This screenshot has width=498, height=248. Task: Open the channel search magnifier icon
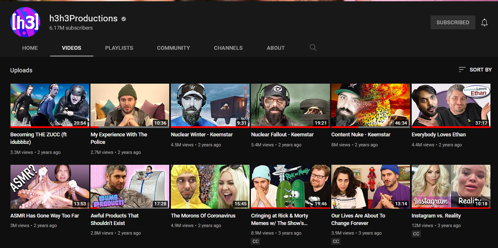point(313,48)
